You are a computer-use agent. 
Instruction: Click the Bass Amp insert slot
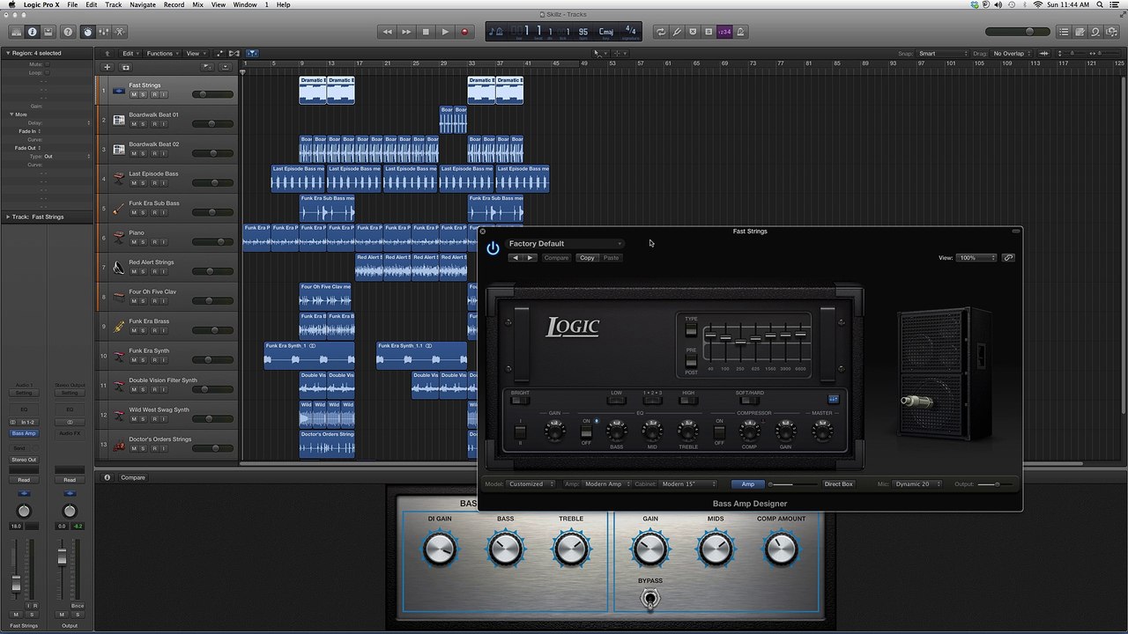pos(24,433)
